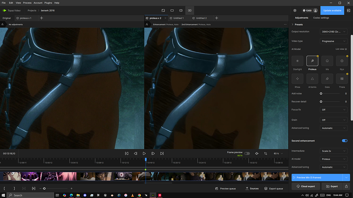Adjust the Add noise slider
Image resolution: width=353 pixels, height=198 pixels.
pyautogui.click(x=321, y=94)
